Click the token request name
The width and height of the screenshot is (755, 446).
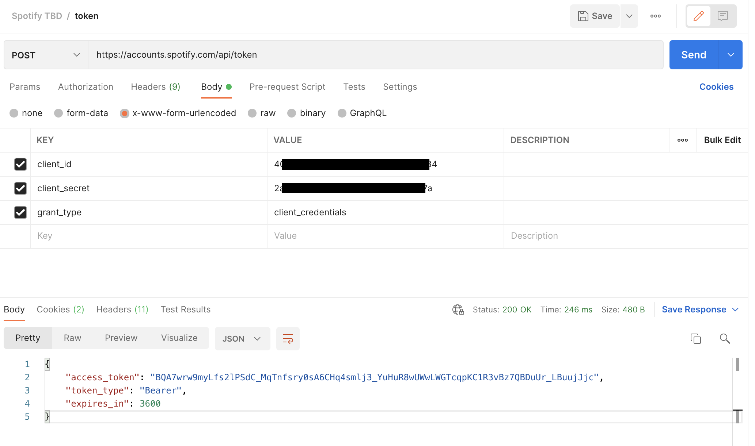87,16
